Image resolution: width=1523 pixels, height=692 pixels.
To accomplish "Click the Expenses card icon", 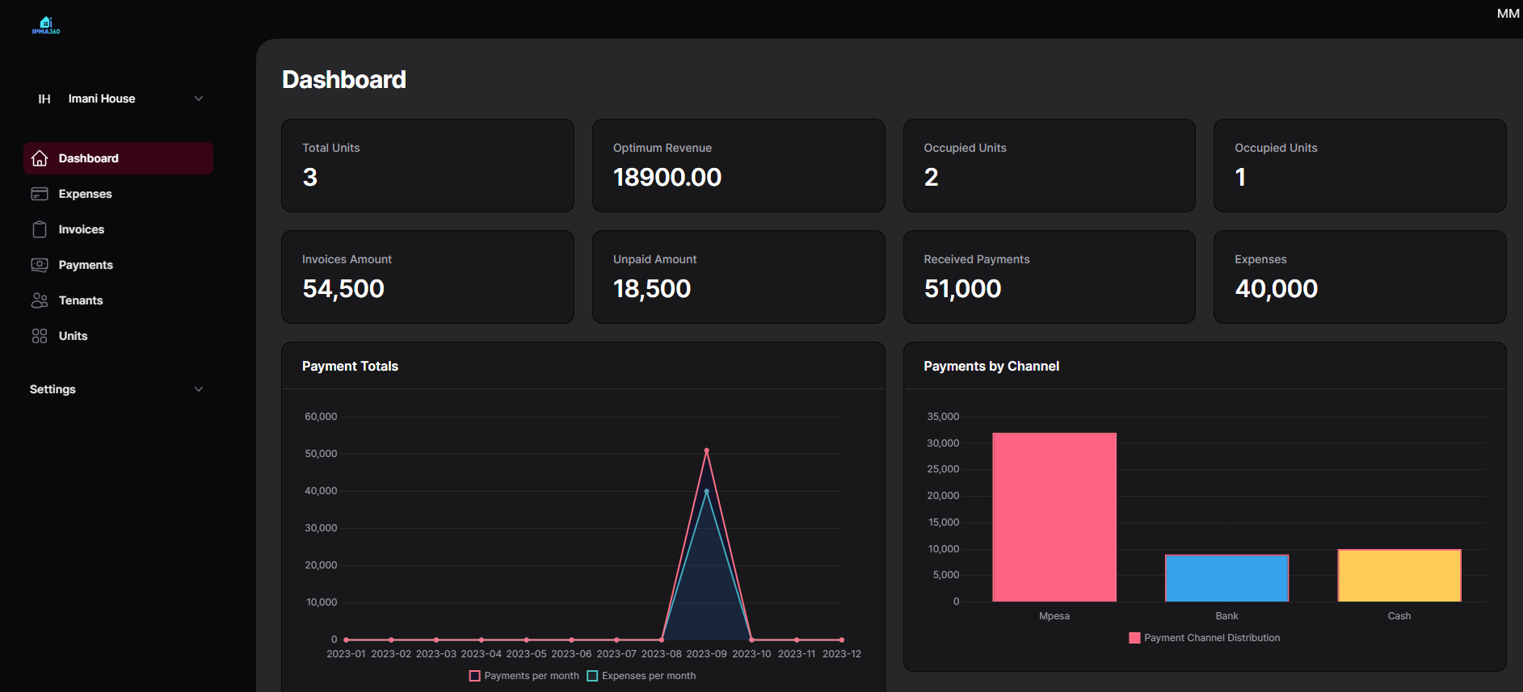I will [40, 194].
